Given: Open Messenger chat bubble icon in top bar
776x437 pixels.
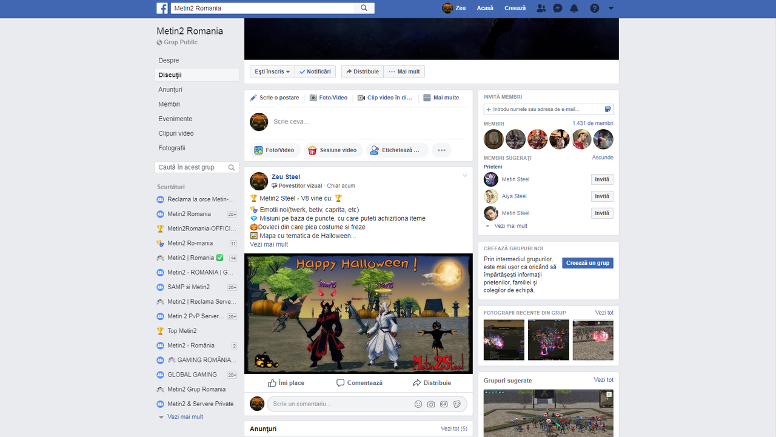Looking at the screenshot, I should (x=557, y=8).
